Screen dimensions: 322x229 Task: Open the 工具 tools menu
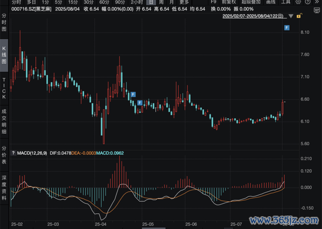[x=286, y=2]
